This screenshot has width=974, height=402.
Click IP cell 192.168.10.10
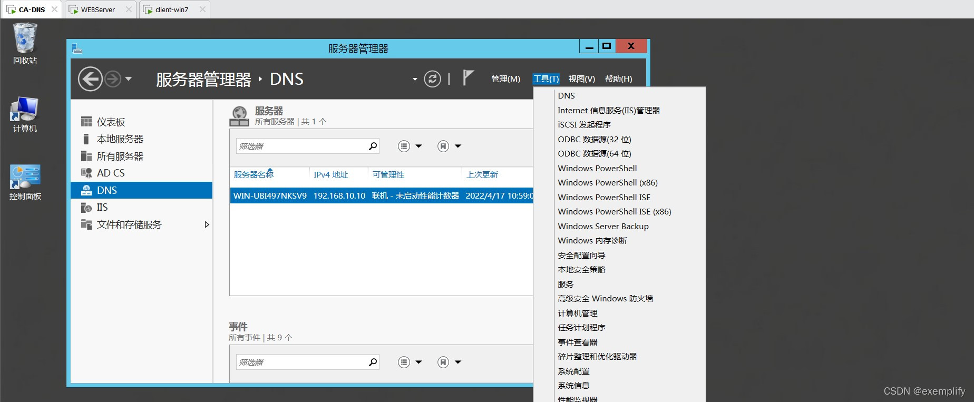339,195
